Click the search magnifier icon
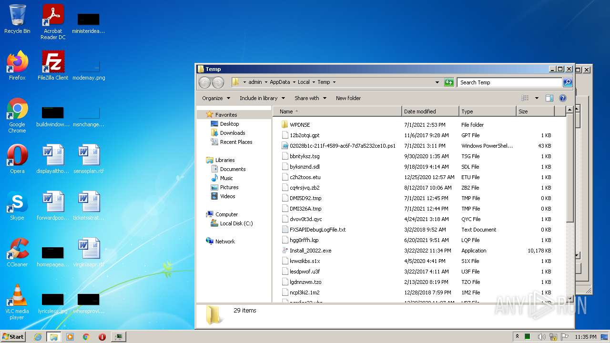610x343 pixels. click(x=567, y=82)
